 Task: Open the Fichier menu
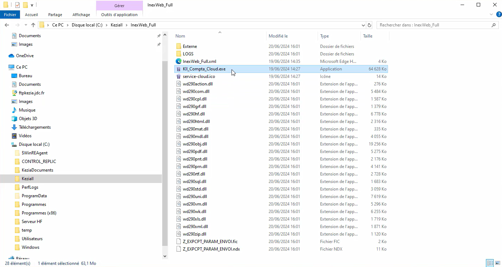coord(10,15)
